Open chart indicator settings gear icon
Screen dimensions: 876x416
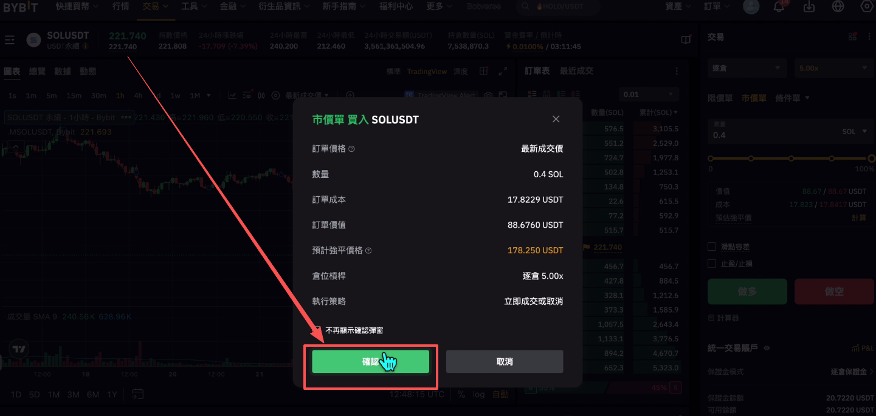275,95
